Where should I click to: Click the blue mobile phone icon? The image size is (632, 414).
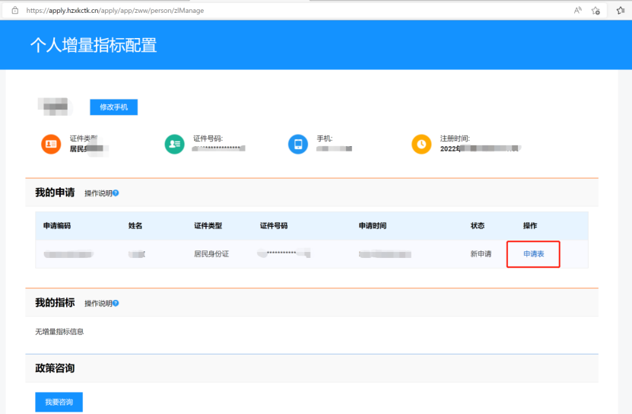[298, 143]
